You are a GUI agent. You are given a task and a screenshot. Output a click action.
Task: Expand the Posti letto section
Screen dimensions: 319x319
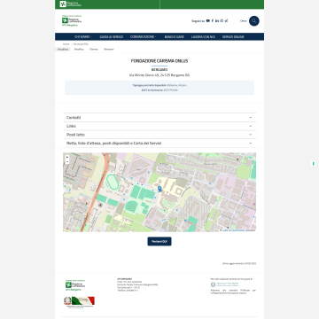(x=159, y=135)
